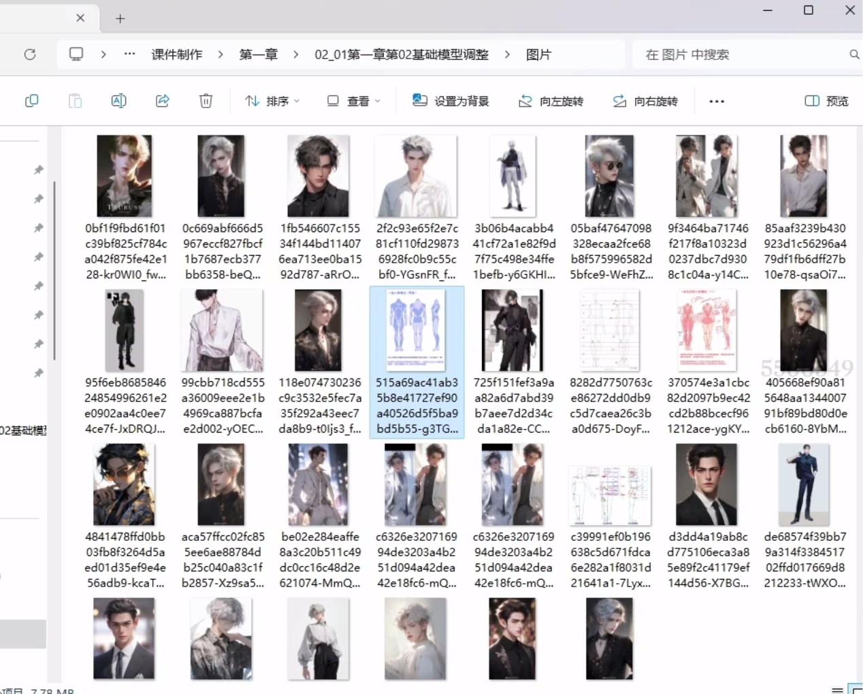
Task: Select image 118e074730236 thumbnail
Action: [319, 330]
